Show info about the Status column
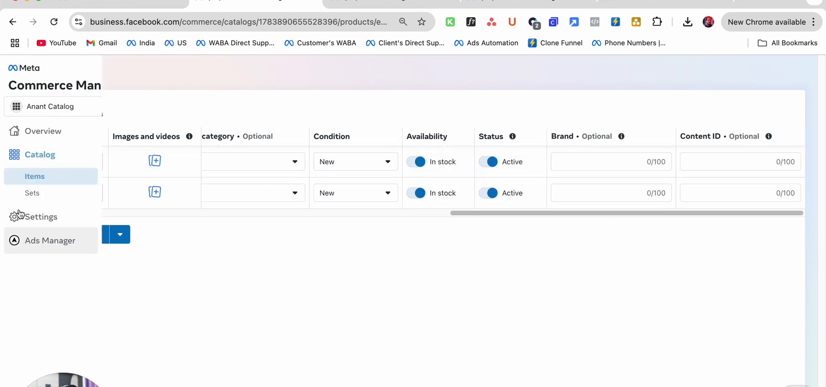 (x=512, y=136)
